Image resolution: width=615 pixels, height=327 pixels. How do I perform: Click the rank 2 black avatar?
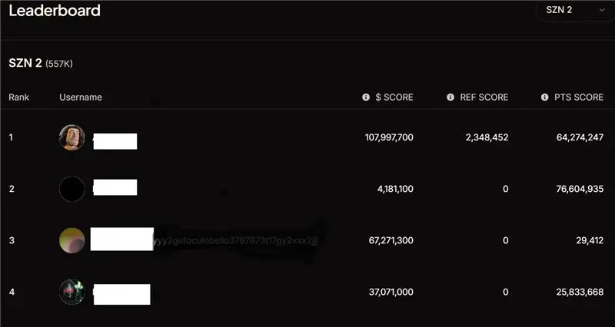71,188
